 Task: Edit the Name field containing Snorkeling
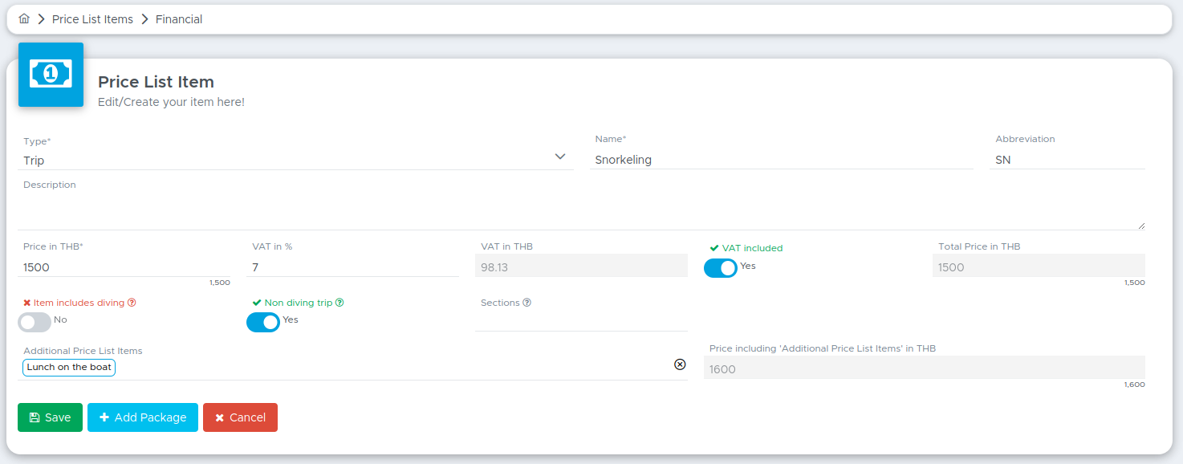point(782,159)
